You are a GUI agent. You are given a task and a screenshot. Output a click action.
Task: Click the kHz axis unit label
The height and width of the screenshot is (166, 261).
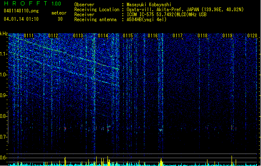[4, 34]
